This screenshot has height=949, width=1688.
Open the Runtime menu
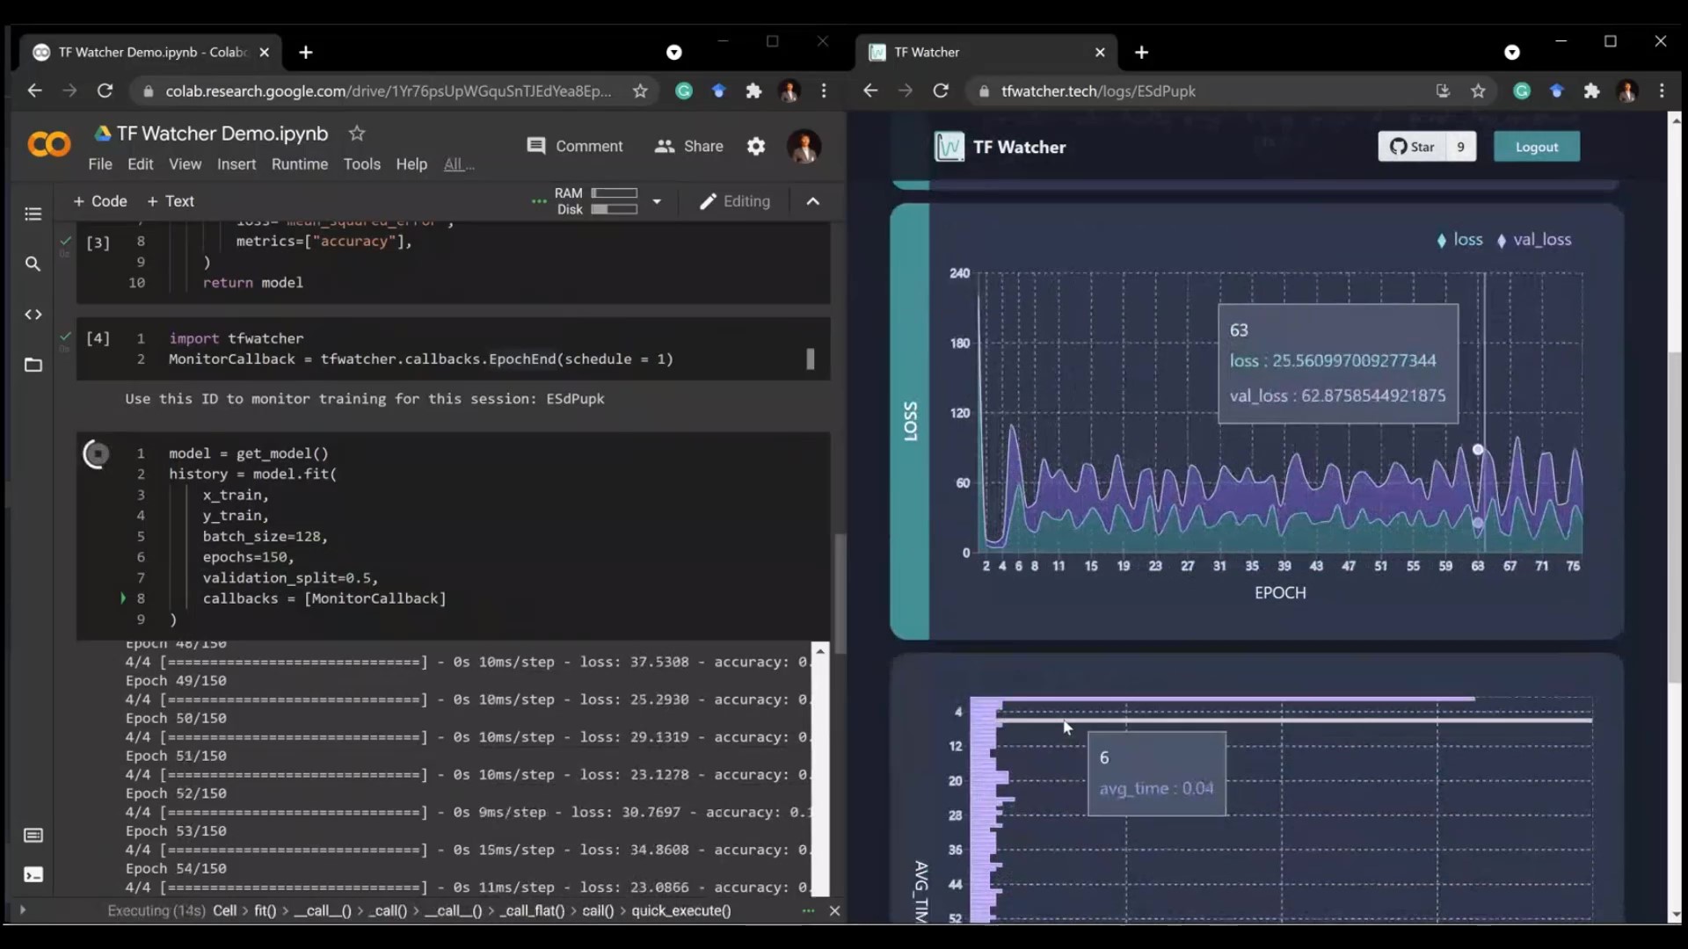[x=299, y=164]
